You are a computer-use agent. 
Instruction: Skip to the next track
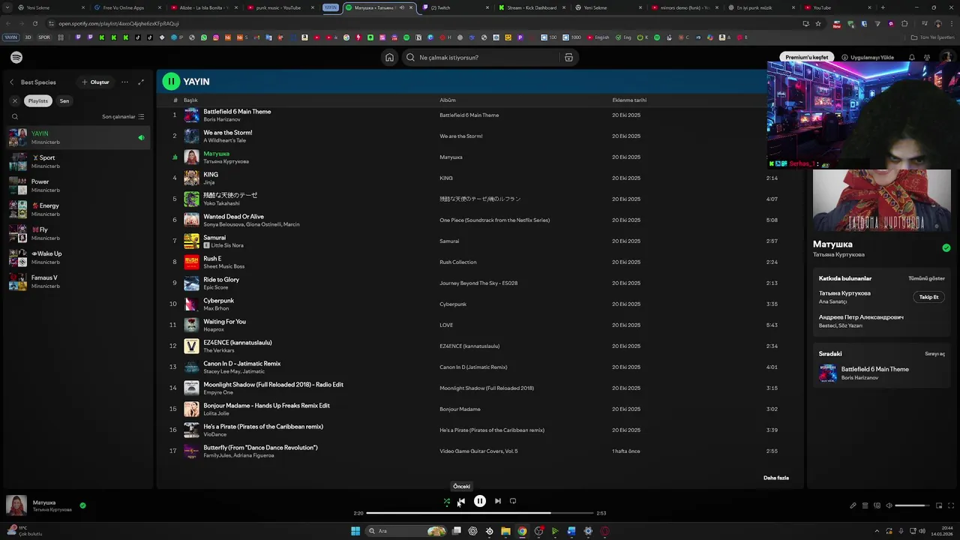[x=498, y=501]
